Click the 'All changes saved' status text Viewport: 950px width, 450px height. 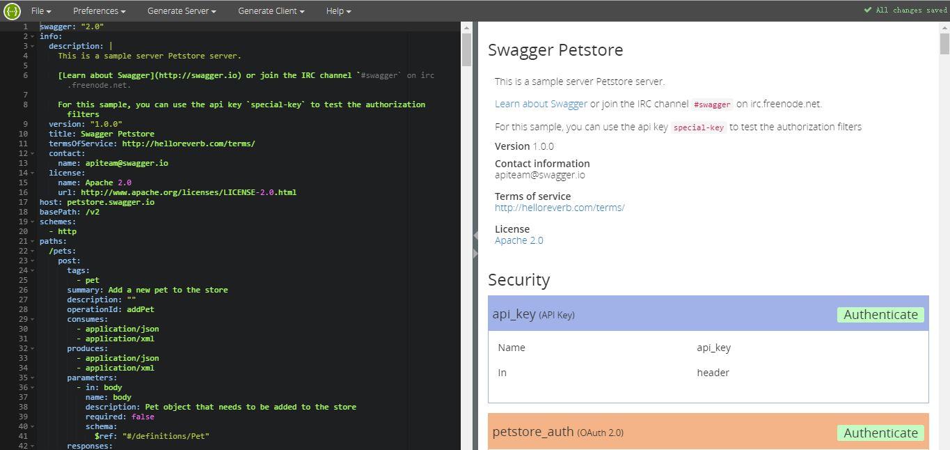pyautogui.click(x=911, y=10)
